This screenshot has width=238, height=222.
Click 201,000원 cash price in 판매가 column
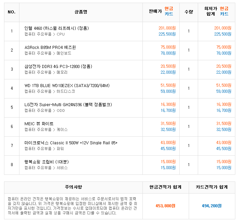tap(167, 28)
